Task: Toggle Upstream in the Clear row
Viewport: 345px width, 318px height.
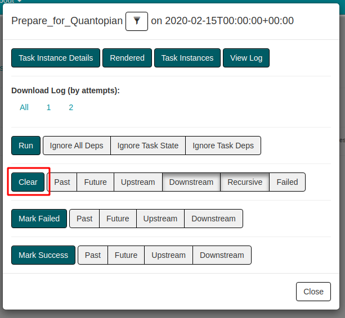Action: point(138,182)
